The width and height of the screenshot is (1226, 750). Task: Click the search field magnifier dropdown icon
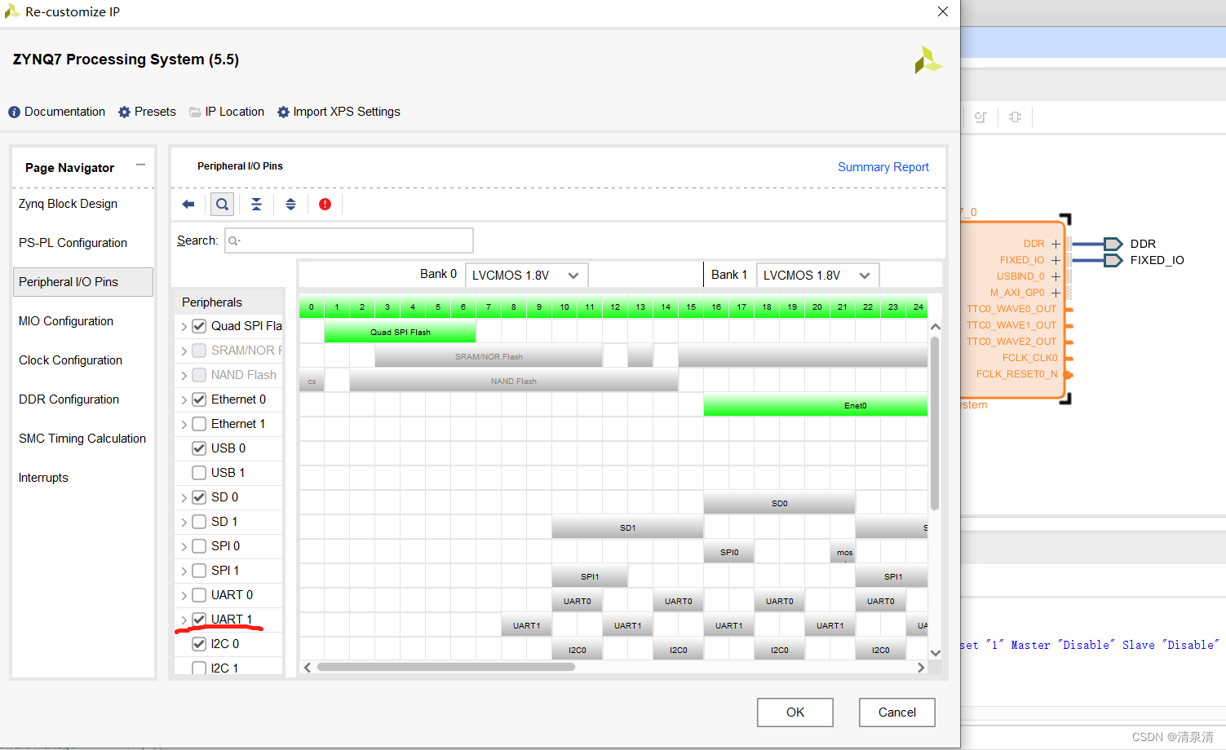(235, 240)
